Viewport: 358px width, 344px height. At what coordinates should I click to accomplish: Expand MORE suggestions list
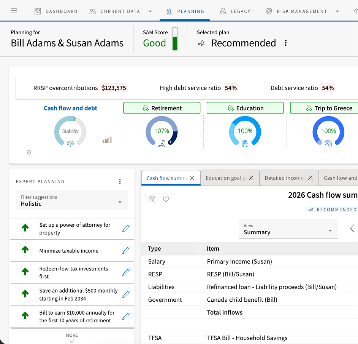pos(72,338)
